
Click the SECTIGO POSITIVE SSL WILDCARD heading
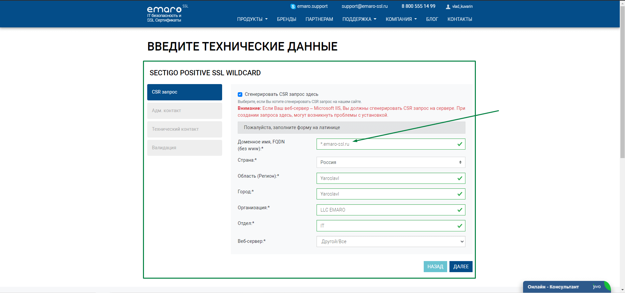tap(205, 73)
